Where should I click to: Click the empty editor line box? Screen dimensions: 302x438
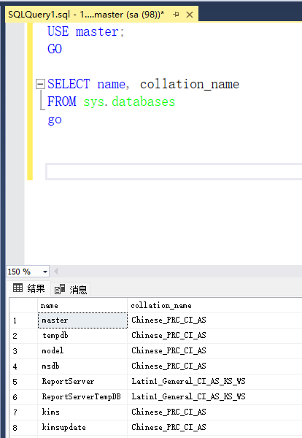coord(174,172)
